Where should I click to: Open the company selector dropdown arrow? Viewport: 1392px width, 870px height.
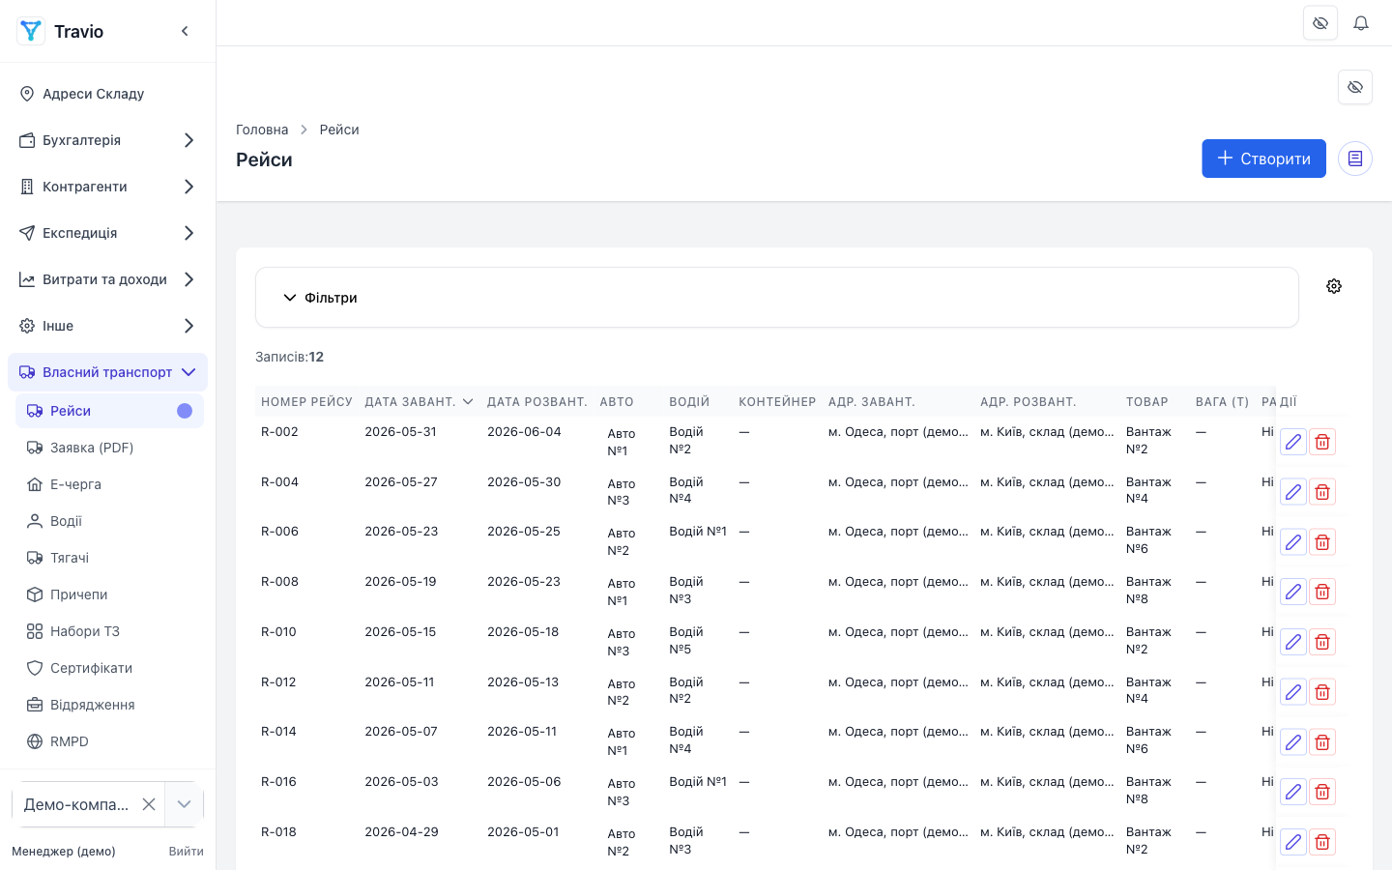click(x=184, y=804)
